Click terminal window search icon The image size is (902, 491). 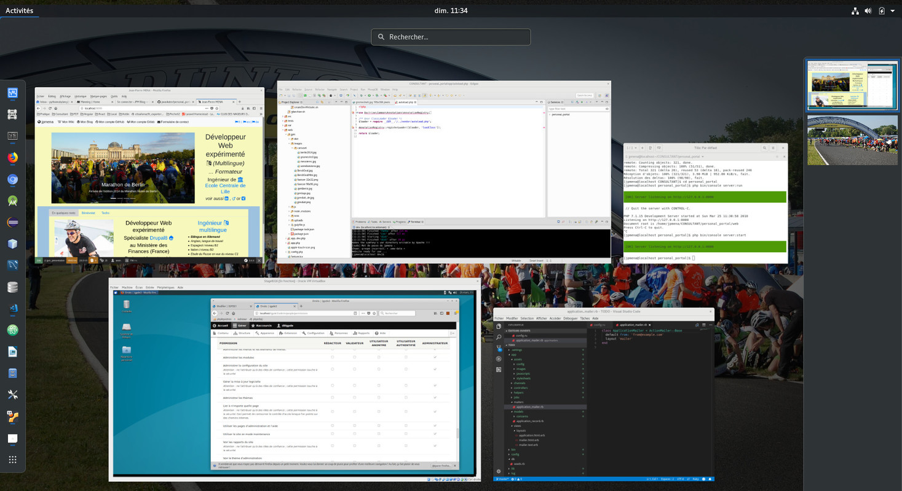[x=765, y=147]
